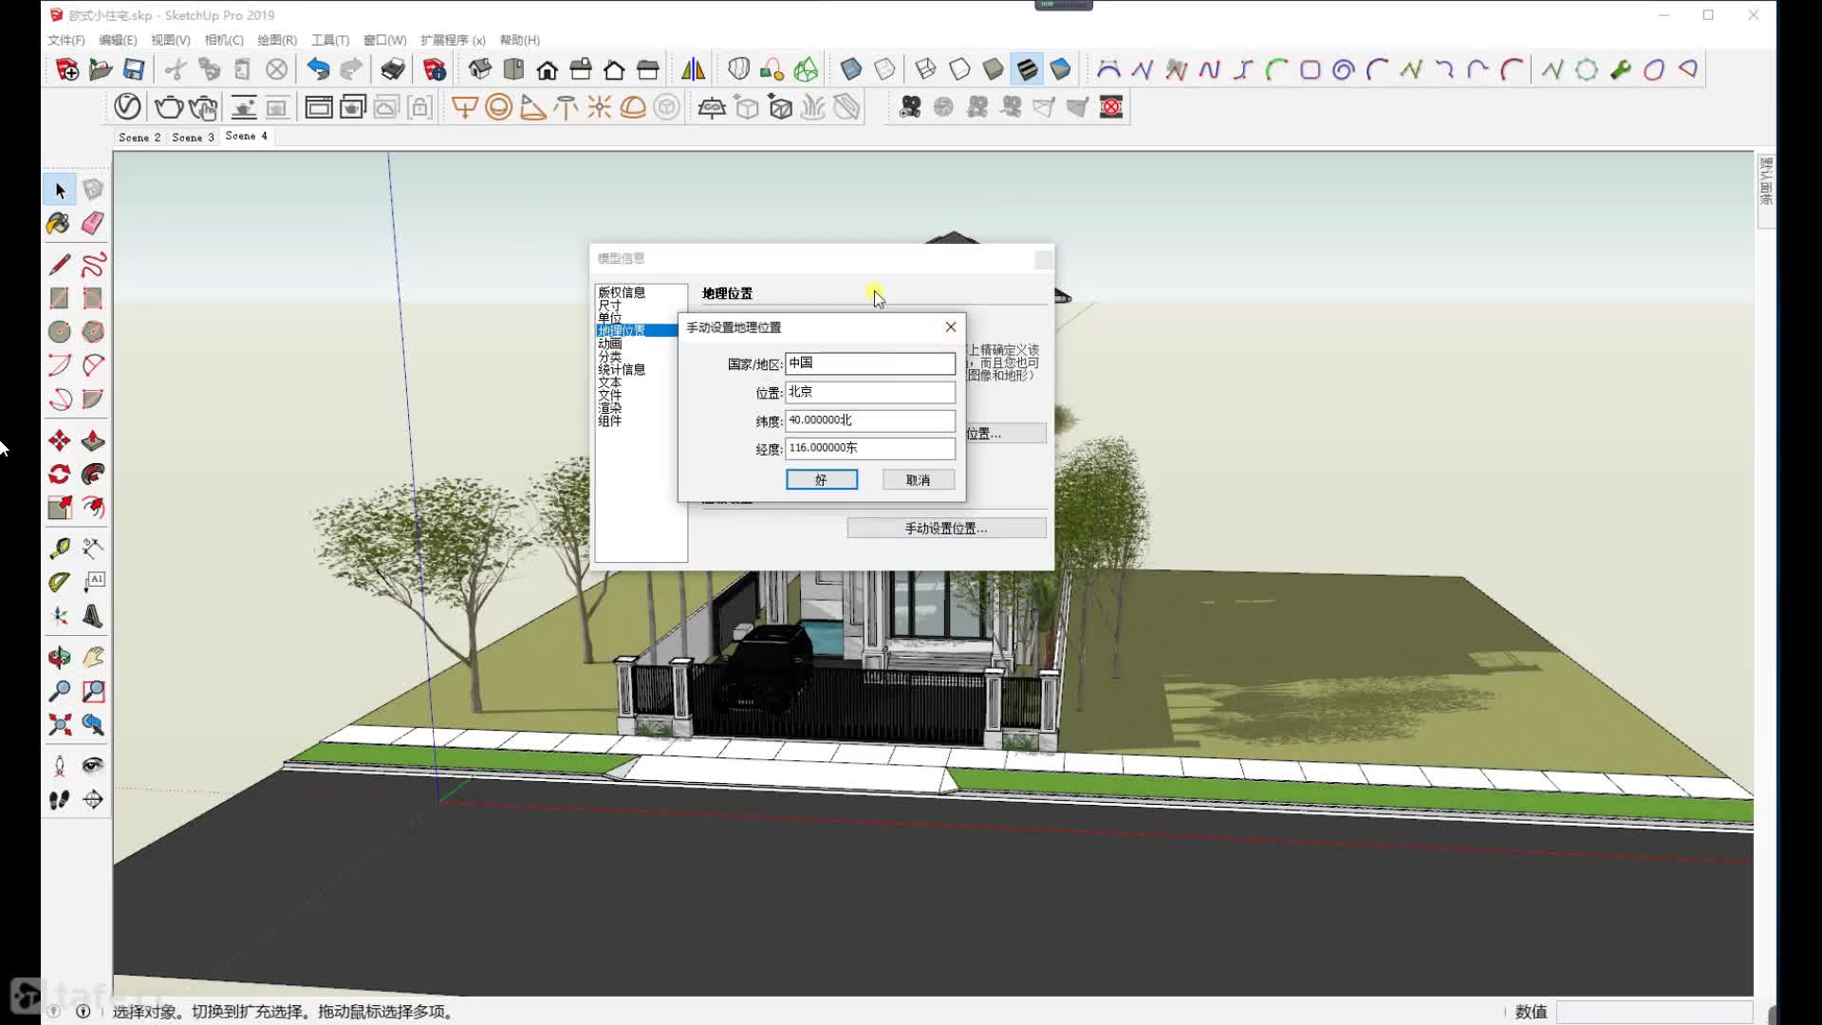Open the 绘图(R) menu
1822x1025 pixels.
point(277,40)
